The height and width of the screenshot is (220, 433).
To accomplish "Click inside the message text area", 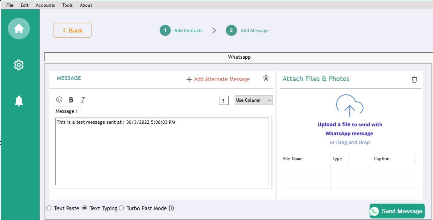I will tap(162, 151).
